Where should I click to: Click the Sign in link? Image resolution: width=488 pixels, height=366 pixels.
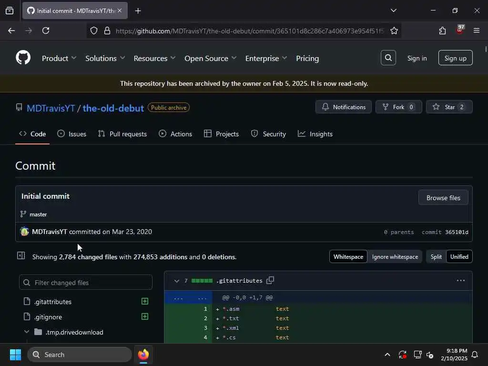pyautogui.click(x=417, y=58)
